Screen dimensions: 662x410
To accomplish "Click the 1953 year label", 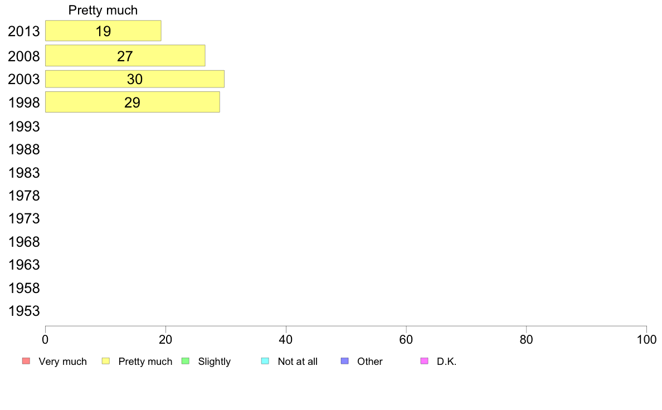I will pos(24,311).
